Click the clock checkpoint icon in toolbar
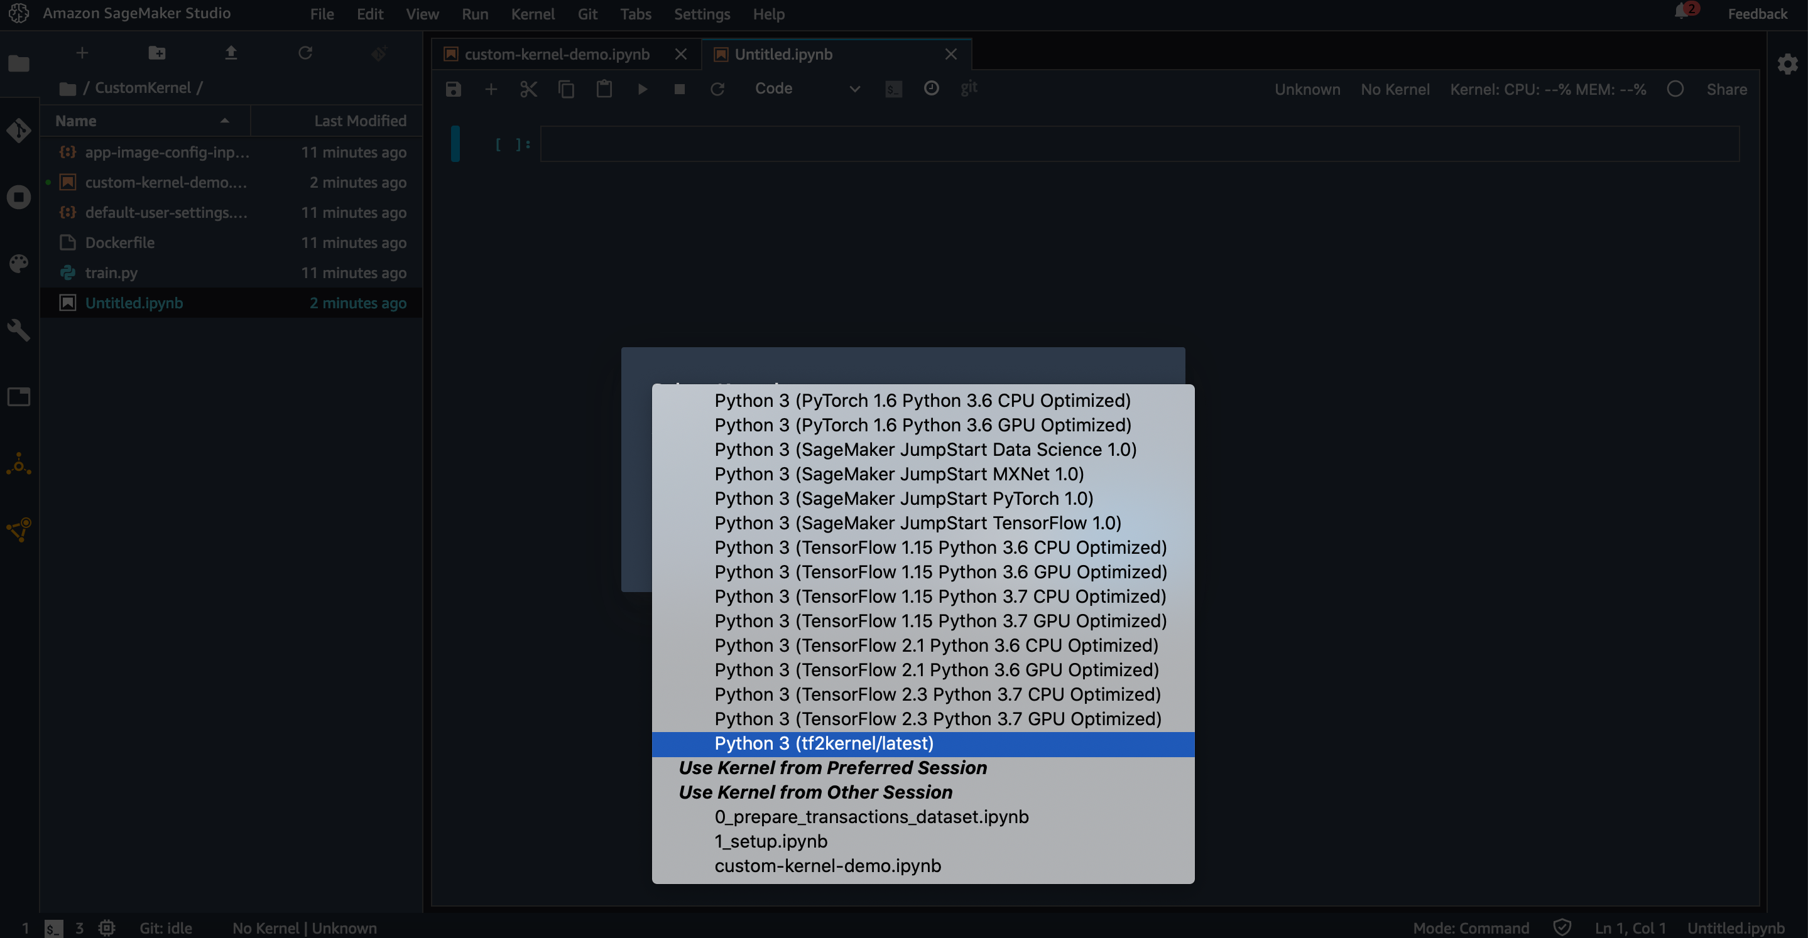The width and height of the screenshot is (1808, 938). [932, 89]
